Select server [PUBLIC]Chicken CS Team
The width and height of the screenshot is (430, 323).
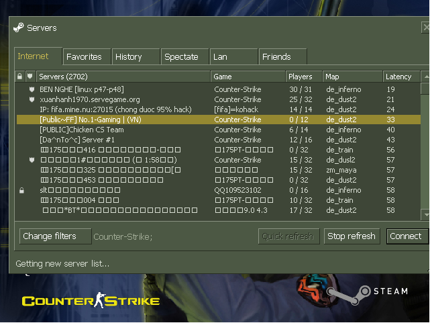pos(219,130)
